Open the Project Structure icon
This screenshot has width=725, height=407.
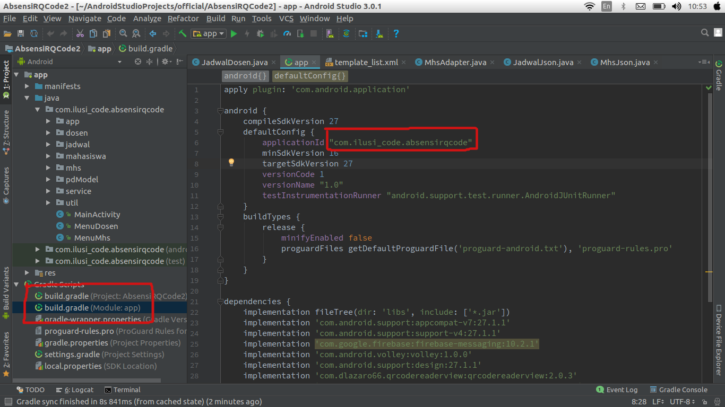point(363,33)
